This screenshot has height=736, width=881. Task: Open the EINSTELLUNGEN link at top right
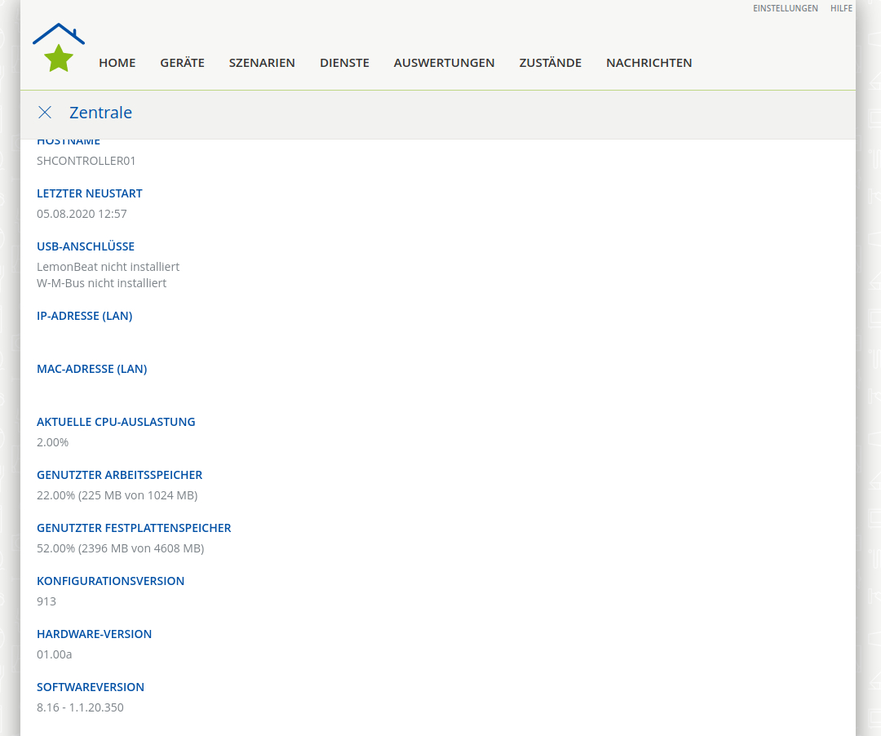coord(785,8)
